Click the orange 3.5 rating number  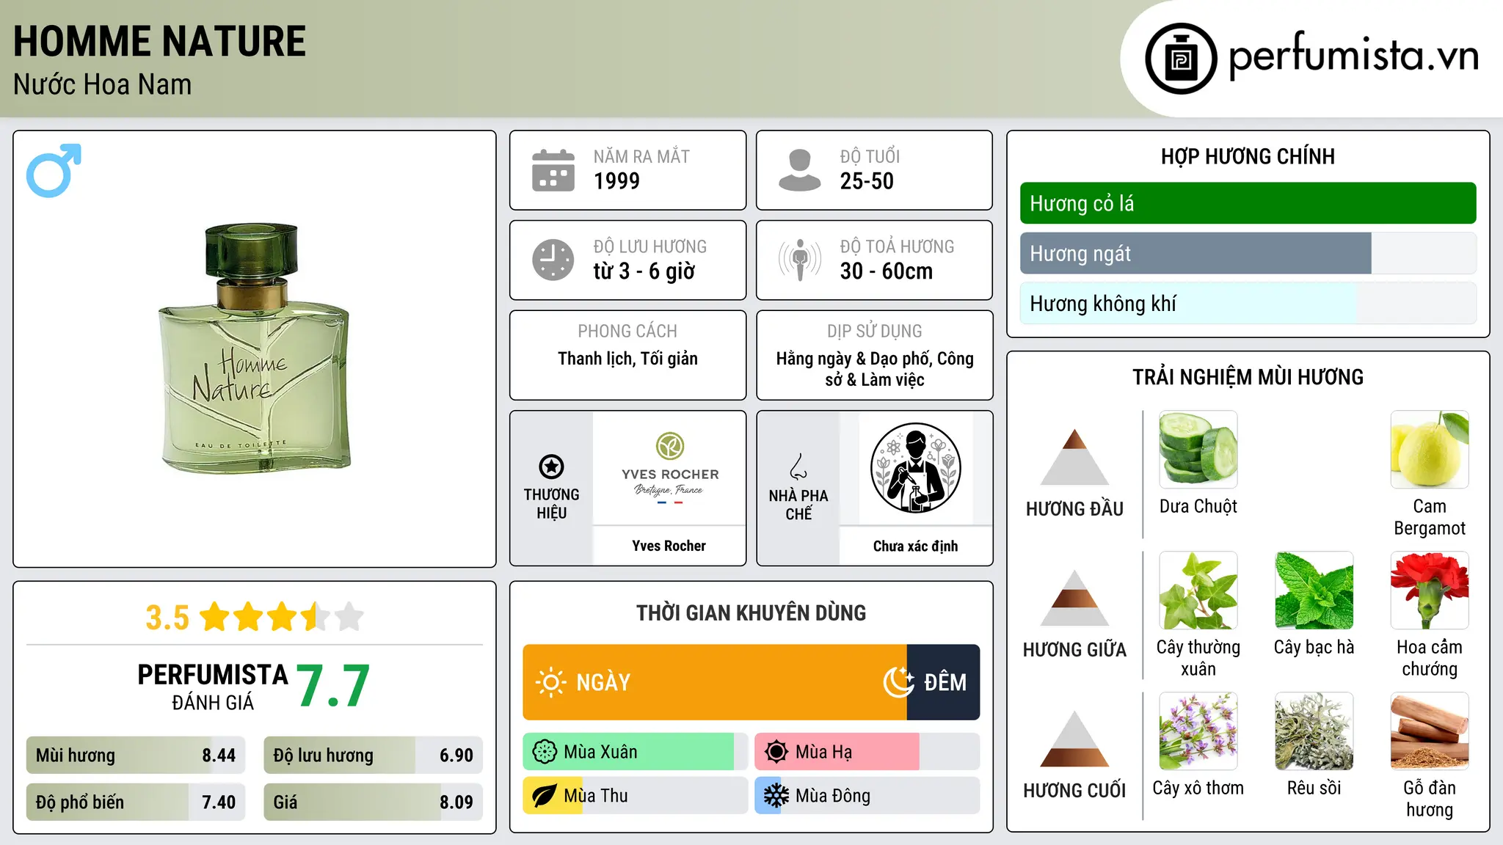click(x=167, y=618)
